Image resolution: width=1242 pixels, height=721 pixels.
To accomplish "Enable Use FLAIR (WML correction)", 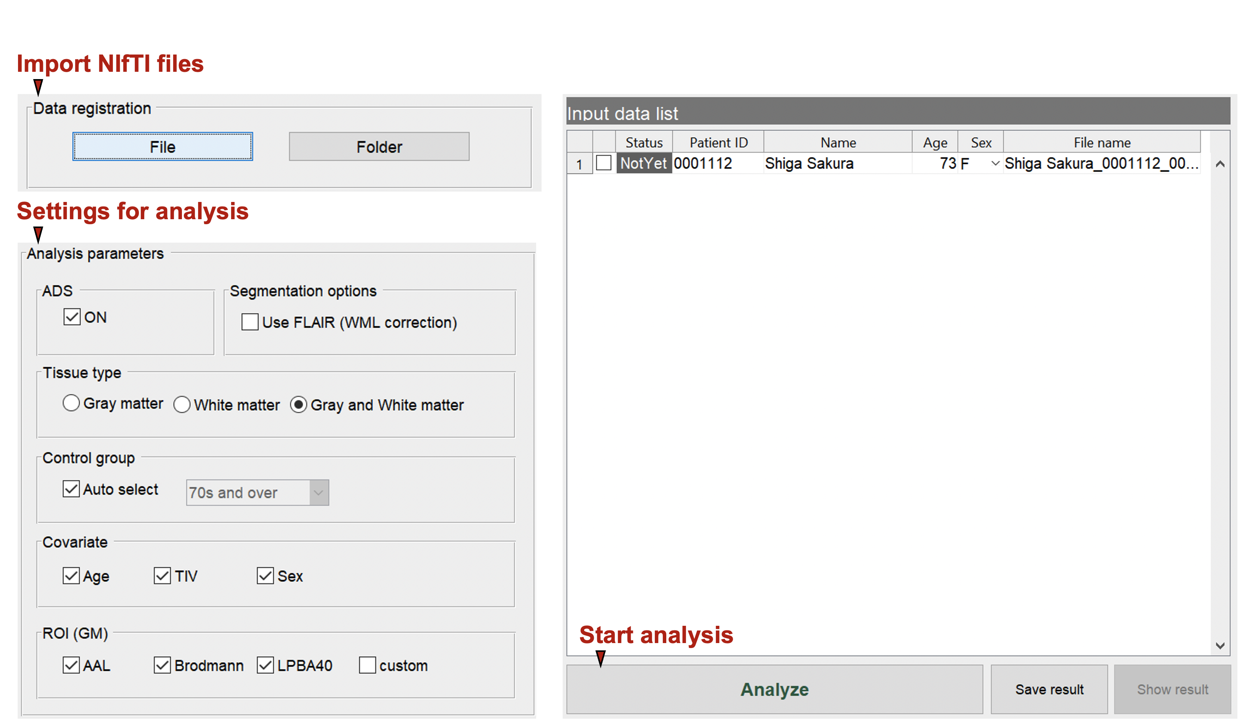I will point(249,322).
